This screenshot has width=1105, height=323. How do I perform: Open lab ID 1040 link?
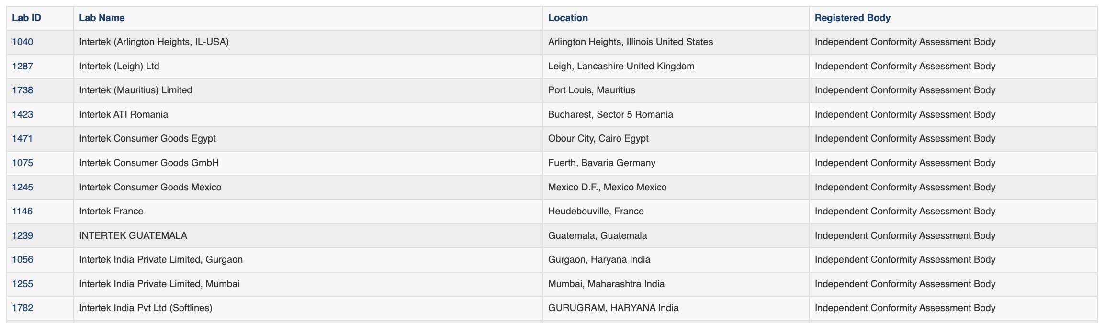pyautogui.click(x=23, y=42)
